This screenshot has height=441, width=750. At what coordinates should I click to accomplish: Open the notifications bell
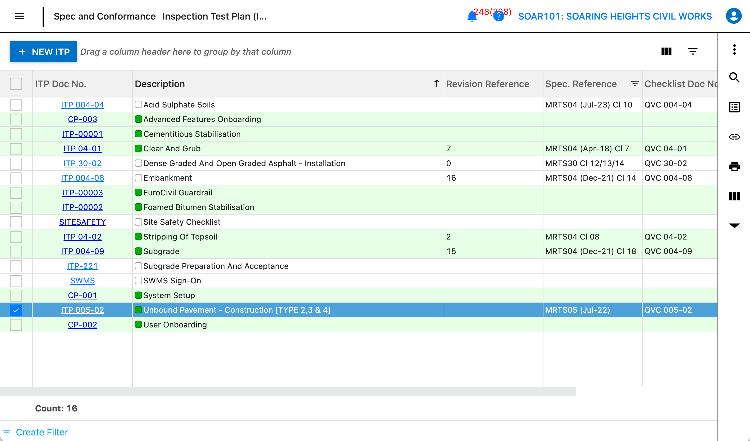[x=472, y=16]
